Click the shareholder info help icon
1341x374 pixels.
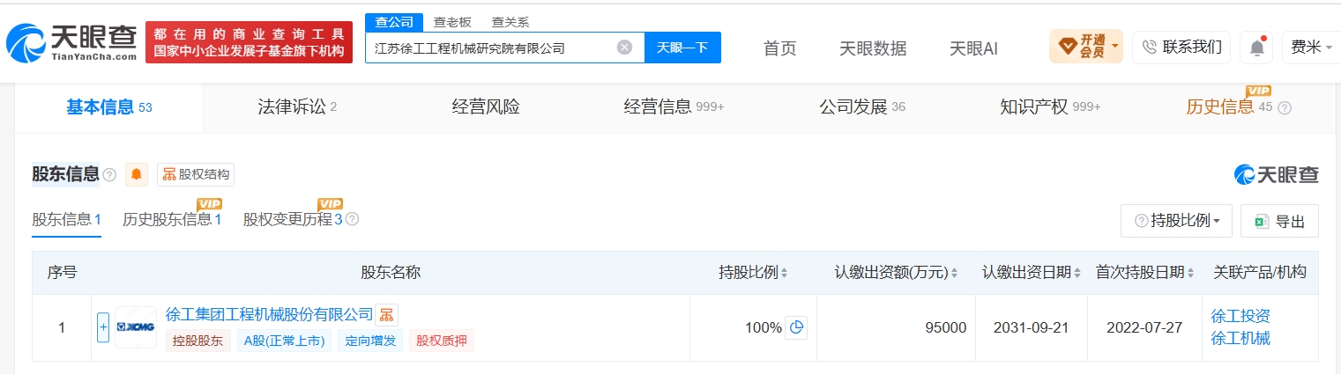[x=109, y=175]
